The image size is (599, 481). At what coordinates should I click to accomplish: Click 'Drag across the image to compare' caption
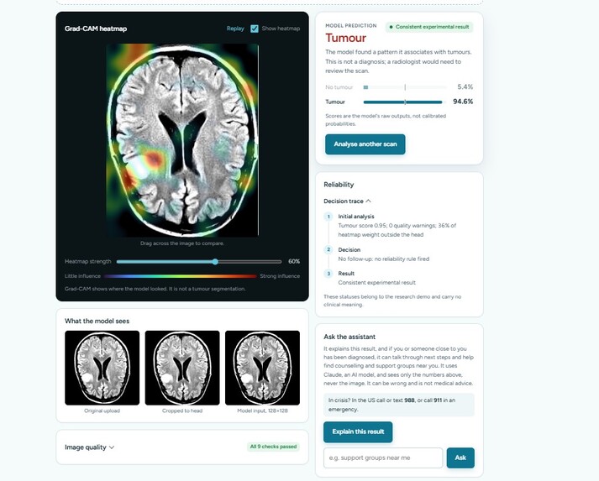(182, 243)
